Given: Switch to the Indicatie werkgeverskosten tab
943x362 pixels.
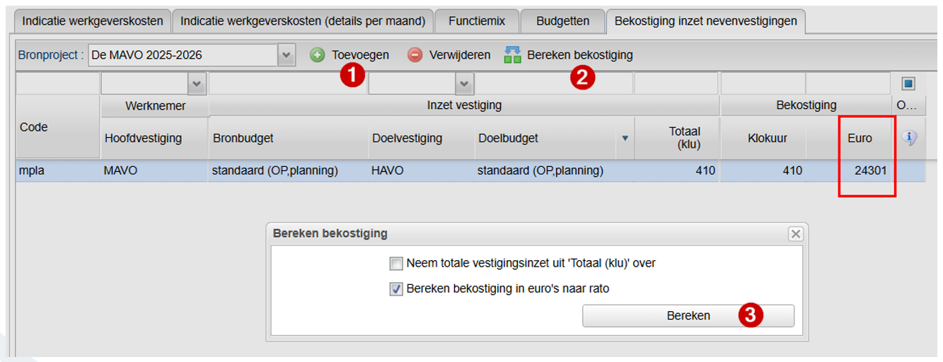Looking at the screenshot, I should point(93,21).
